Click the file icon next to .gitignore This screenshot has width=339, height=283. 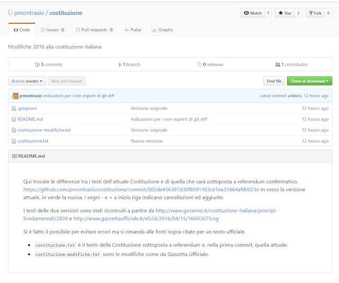point(14,108)
